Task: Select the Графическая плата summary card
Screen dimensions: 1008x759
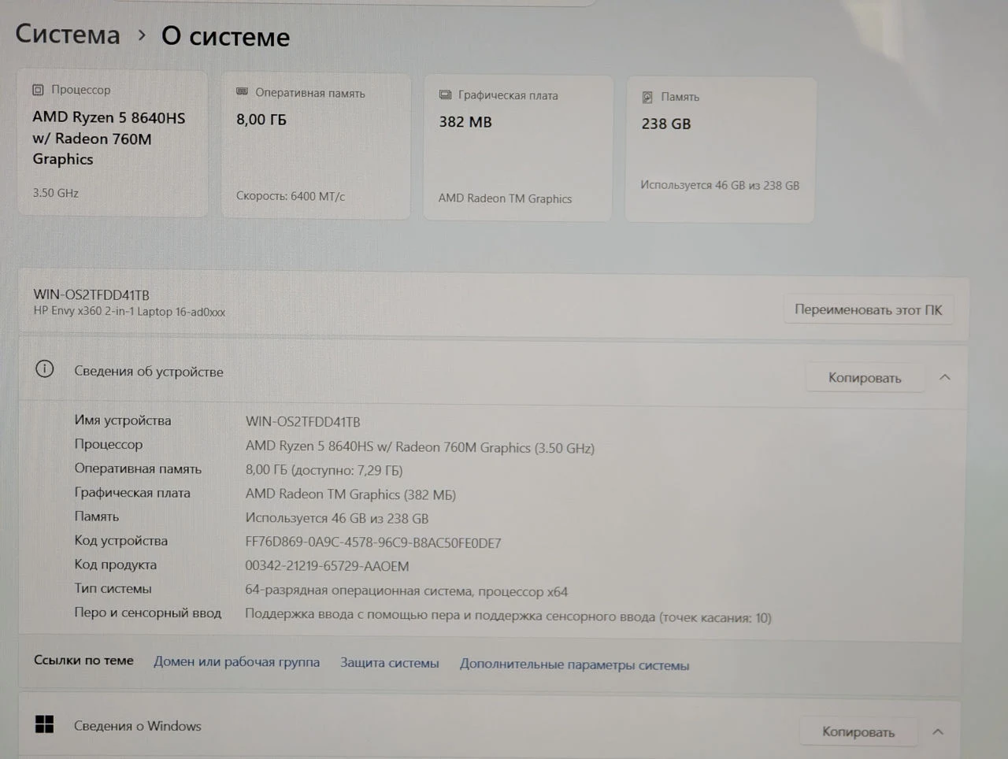Action: point(517,148)
